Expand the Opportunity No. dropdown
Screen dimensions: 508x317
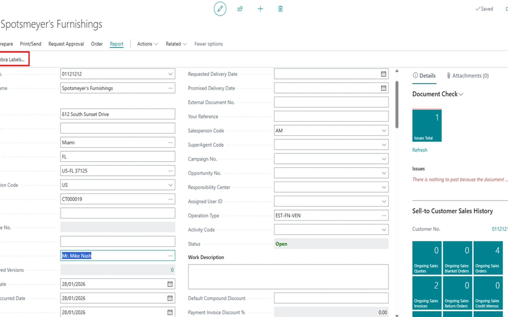click(384, 173)
